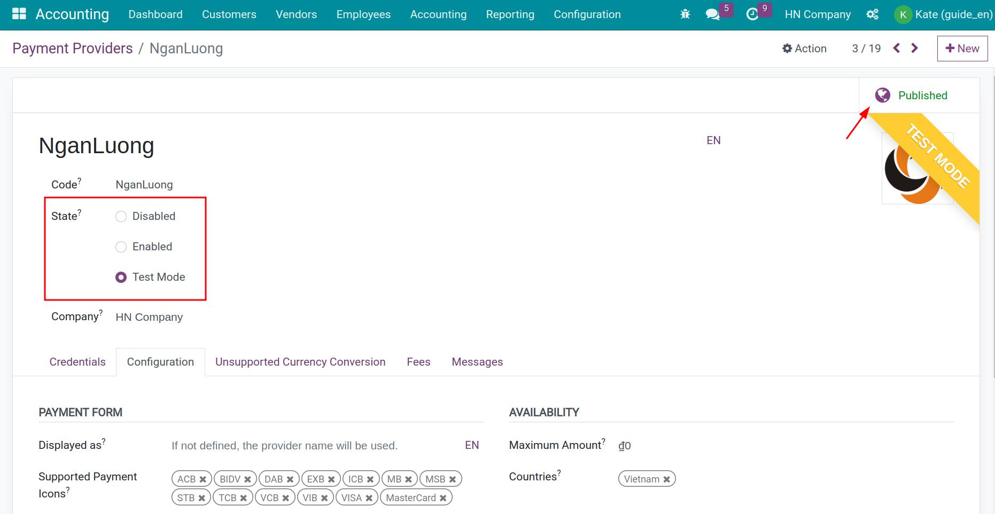Open the Employees menu

(363, 14)
